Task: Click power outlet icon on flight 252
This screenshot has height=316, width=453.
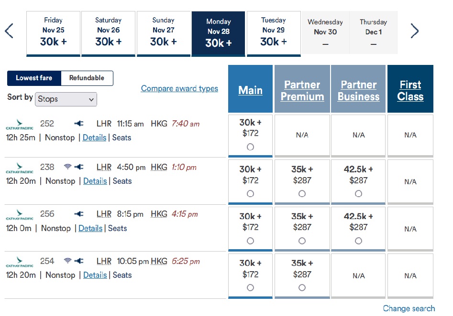Action: [x=79, y=124]
